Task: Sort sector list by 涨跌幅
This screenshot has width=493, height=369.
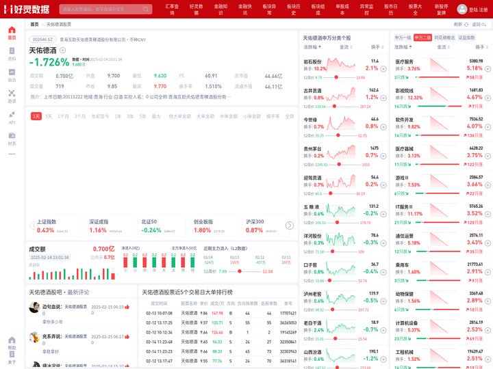Action: click(x=403, y=47)
